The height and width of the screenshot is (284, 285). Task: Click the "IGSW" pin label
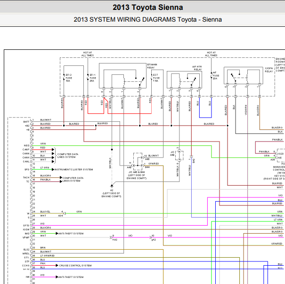pyautogui.click(x=26, y=229)
